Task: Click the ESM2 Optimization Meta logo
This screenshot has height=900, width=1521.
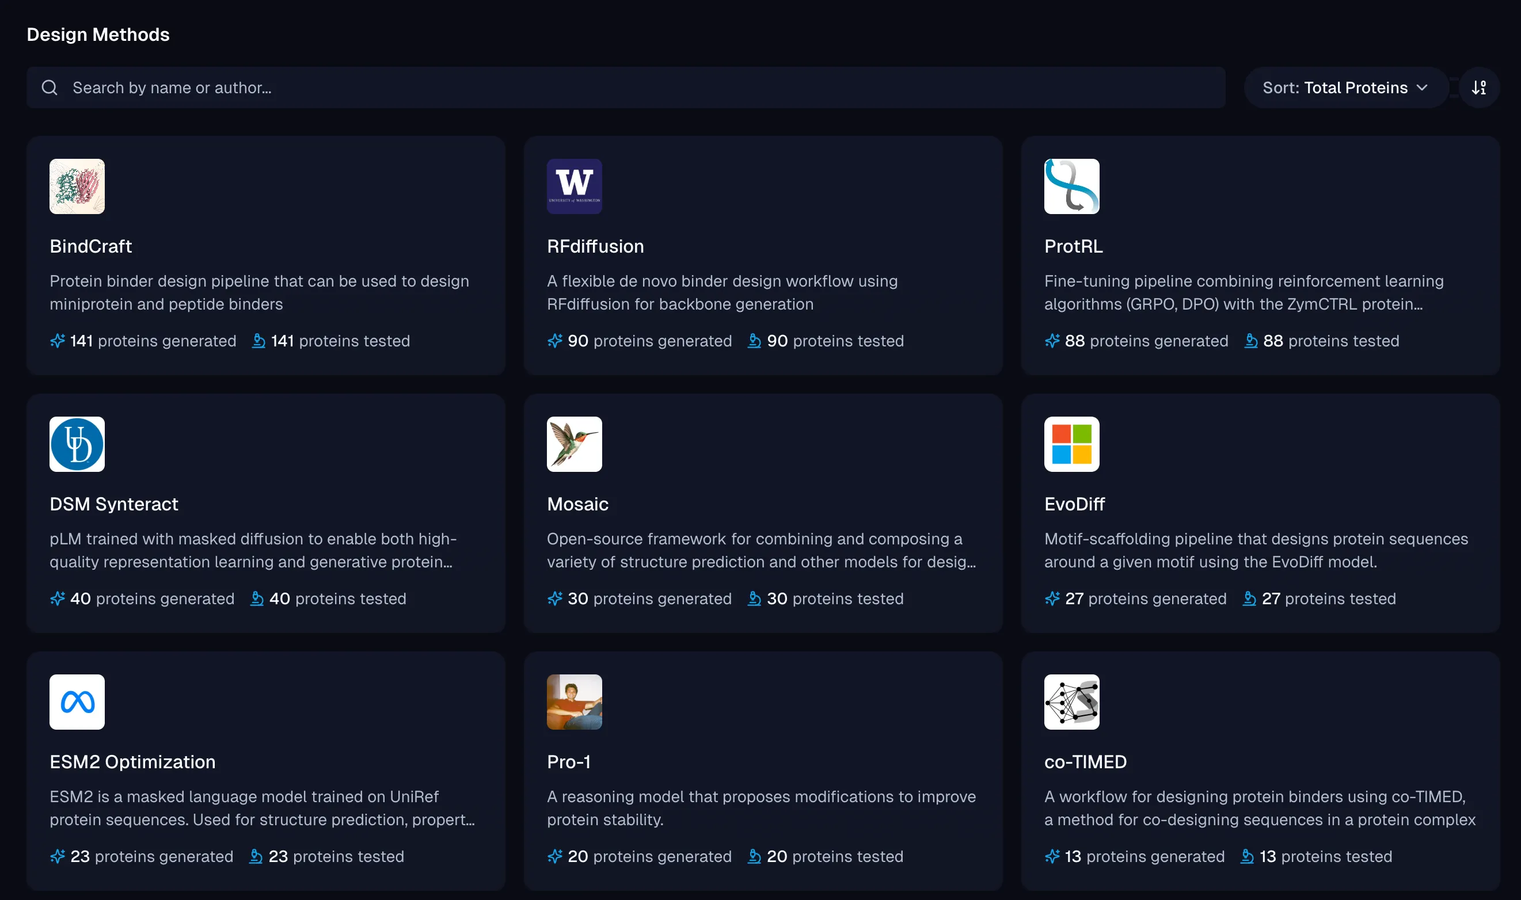Action: pyautogui.click(x=77, y=701)
